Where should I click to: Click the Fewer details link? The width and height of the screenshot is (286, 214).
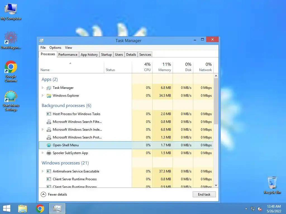click(58, 194)
